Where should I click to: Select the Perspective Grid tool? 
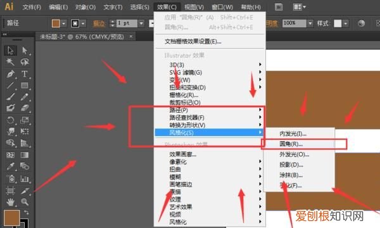25,143
